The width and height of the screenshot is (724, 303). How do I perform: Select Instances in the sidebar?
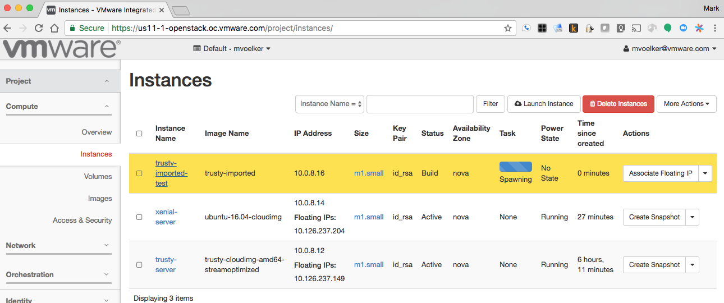coord(96,154)
